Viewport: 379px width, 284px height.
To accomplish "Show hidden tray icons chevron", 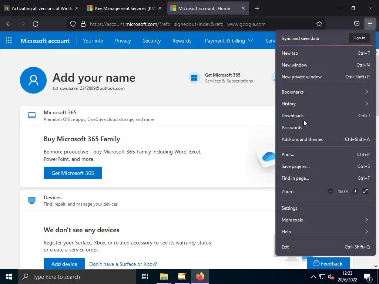I will click(313, 277).
